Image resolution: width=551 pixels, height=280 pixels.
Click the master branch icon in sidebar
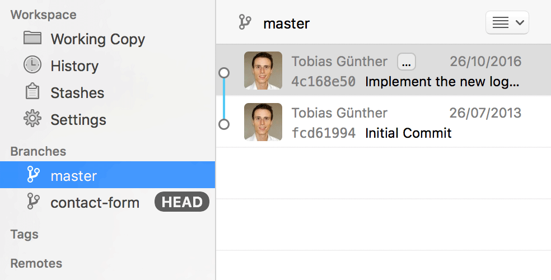point(32,175)
